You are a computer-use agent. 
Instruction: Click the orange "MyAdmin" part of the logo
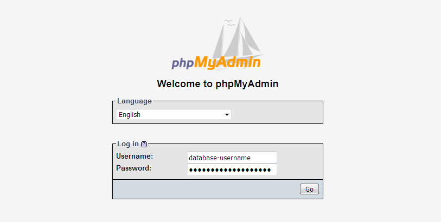tap(227, 63)
